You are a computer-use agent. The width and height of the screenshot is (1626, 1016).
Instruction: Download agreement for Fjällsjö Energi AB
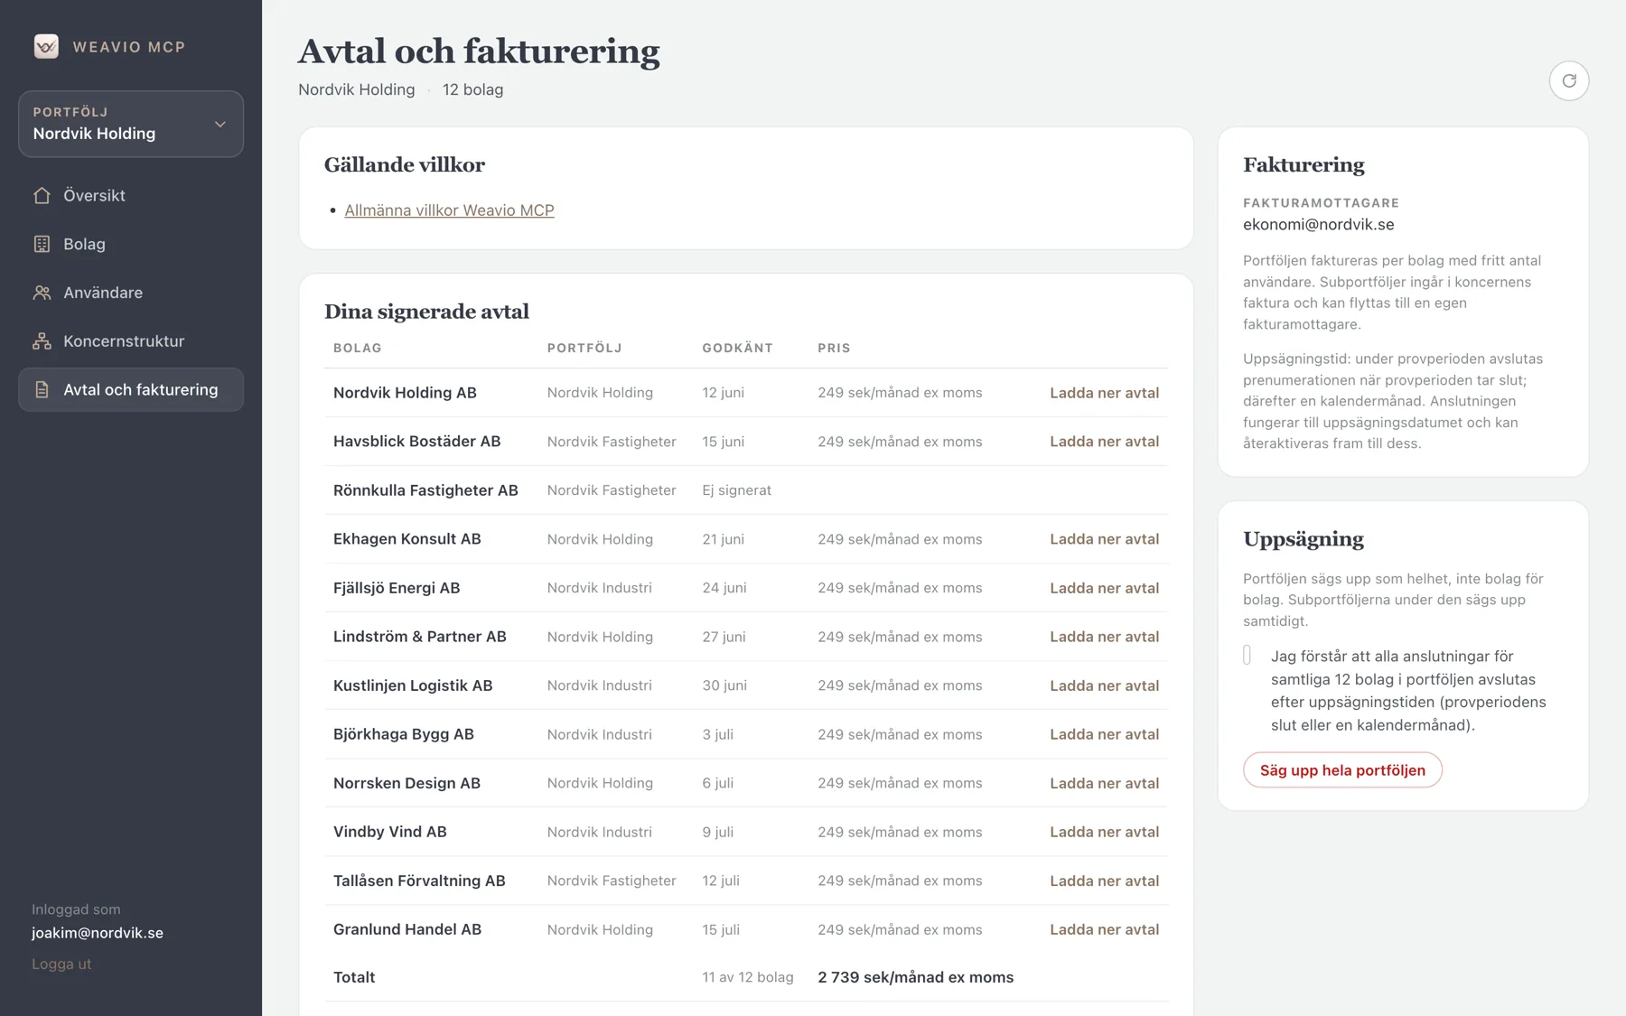click(x=1104, y=588)
